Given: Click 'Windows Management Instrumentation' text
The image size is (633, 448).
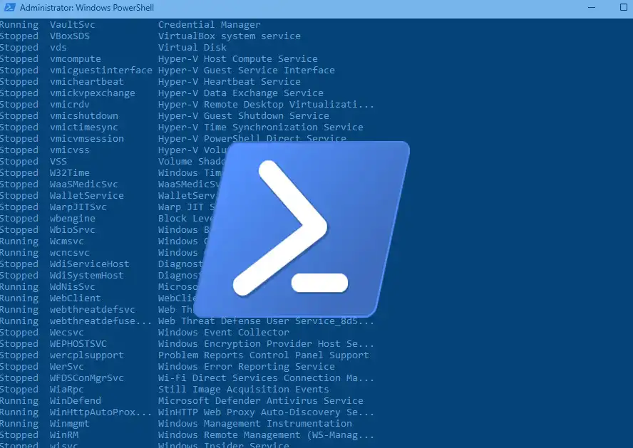Looking at the screenshot, I should 254,423.
